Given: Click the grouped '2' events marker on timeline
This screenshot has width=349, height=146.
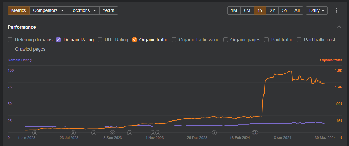Looking at the screenshot, I should tap(255, 132).
